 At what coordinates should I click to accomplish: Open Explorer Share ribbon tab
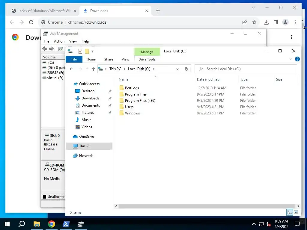click(x=109, y=59)
